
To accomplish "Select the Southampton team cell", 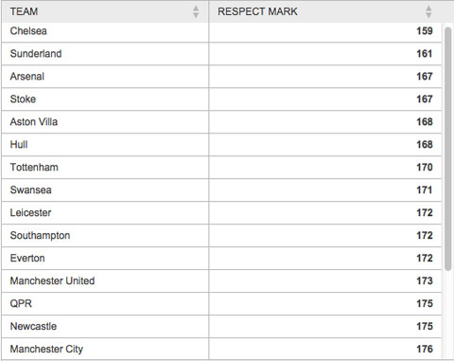I will point(105,236).
